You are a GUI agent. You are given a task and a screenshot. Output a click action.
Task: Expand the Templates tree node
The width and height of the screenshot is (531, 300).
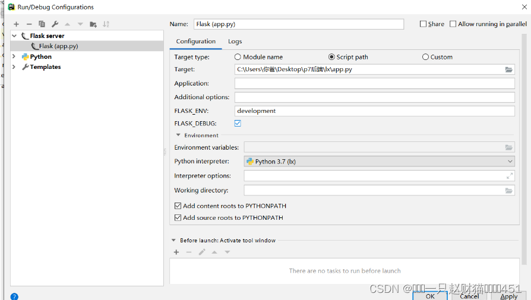click(x=14, y=67)
